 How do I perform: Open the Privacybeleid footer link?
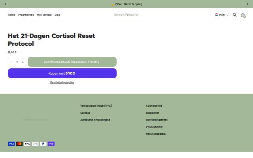click(x=154, y=127)
